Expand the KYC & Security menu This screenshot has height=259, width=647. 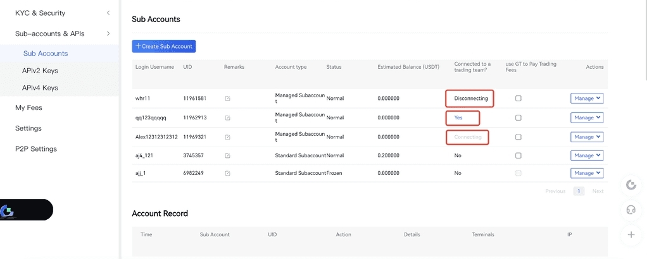click(x=108, y=13)
